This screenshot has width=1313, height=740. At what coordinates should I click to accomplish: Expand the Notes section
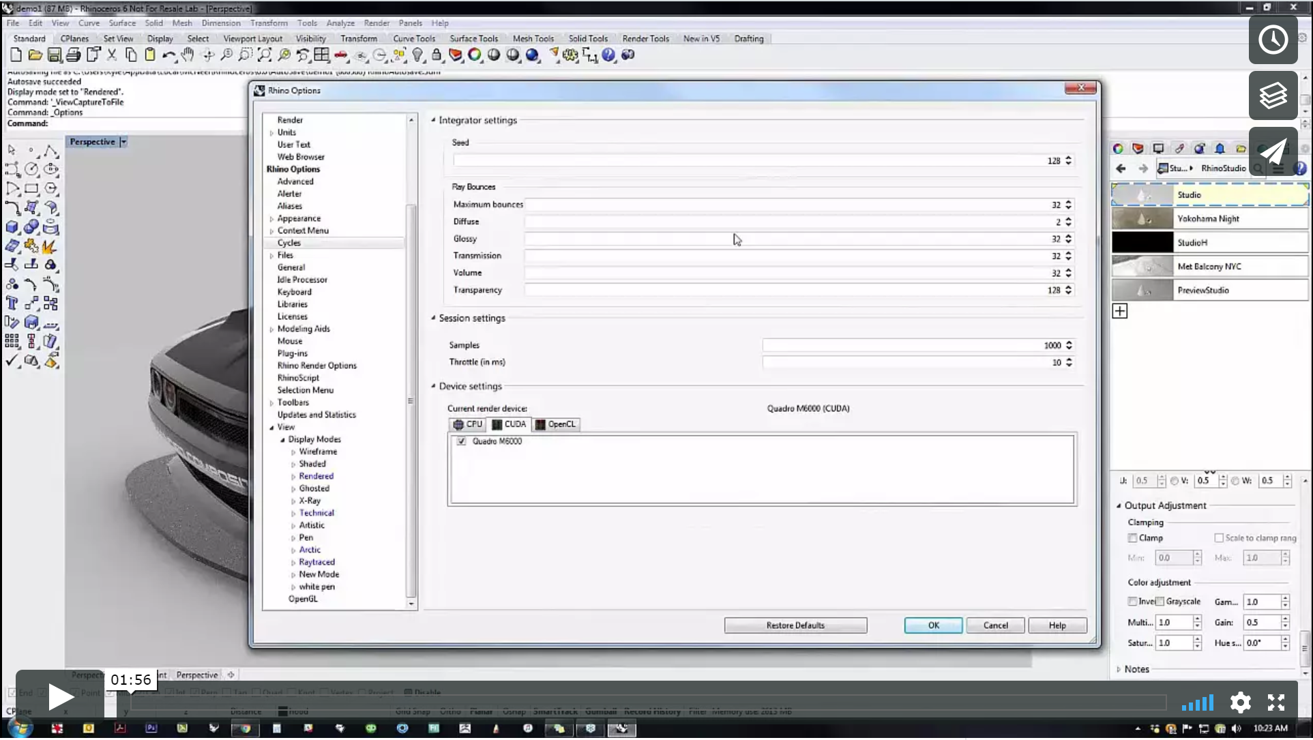pyautogui.click(x=1119, y=670)
